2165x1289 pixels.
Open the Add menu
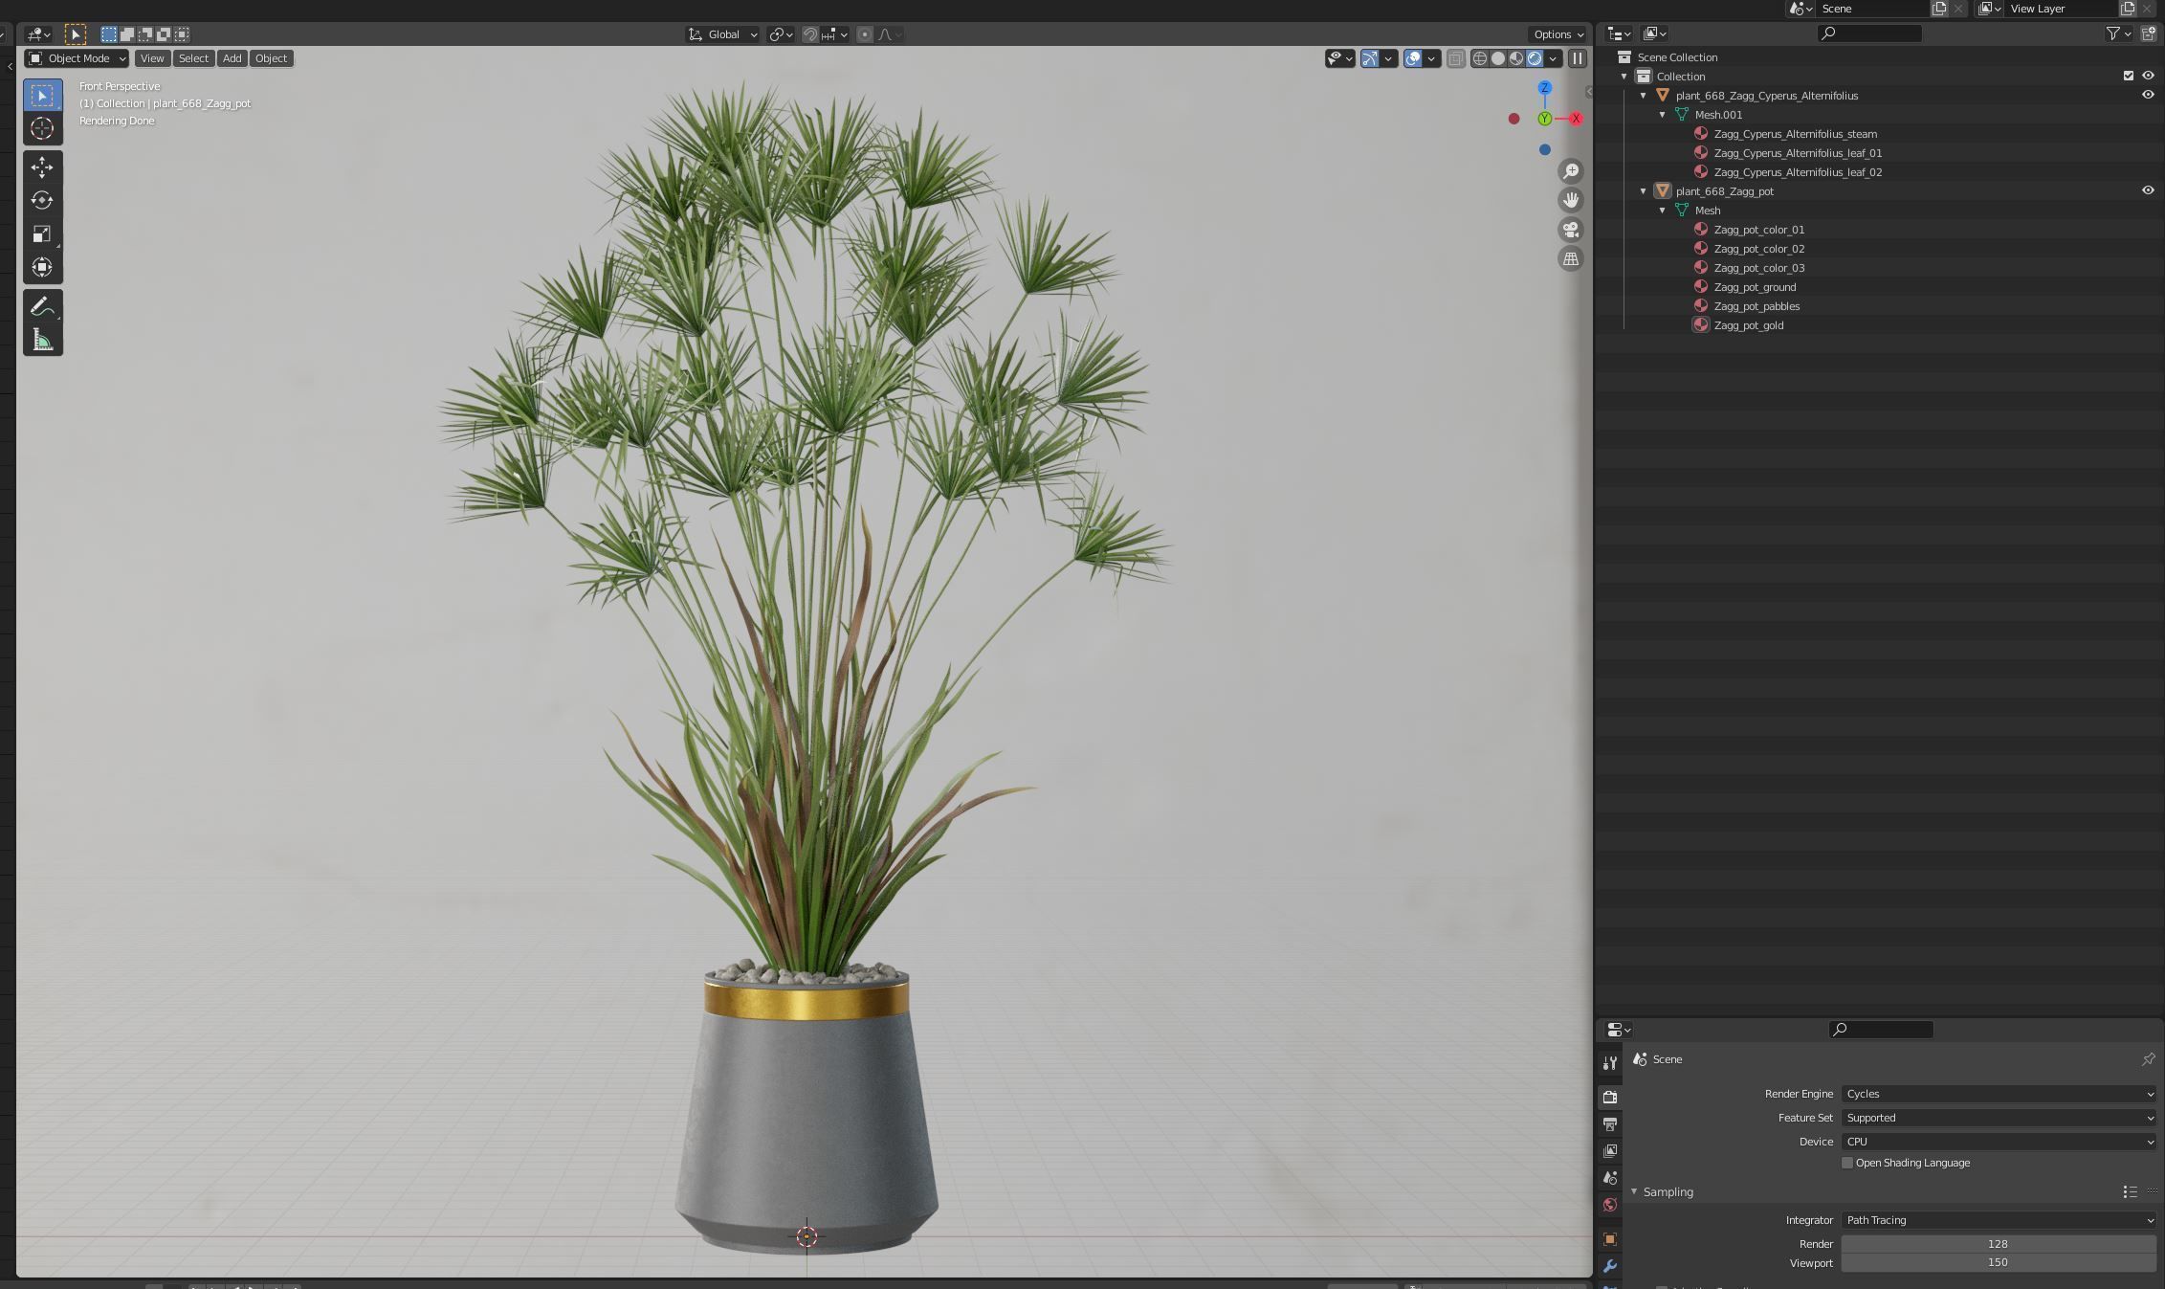pyautogui.click(x=232, y=58)
